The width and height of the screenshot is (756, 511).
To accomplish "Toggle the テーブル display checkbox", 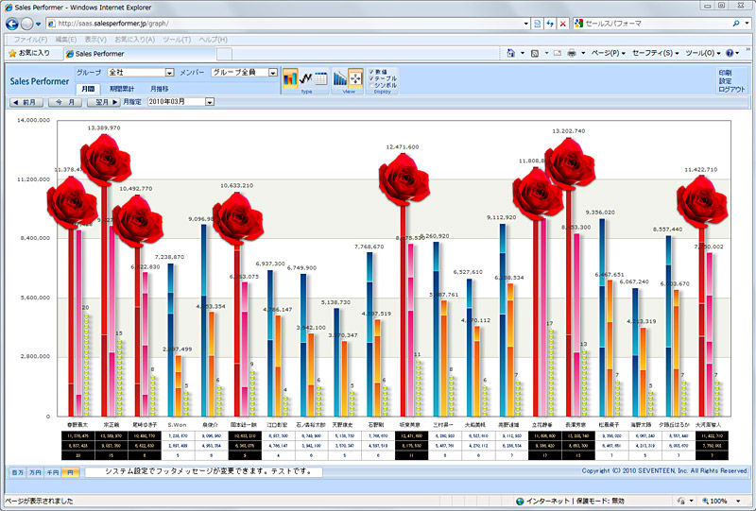I will coord(371,78).
